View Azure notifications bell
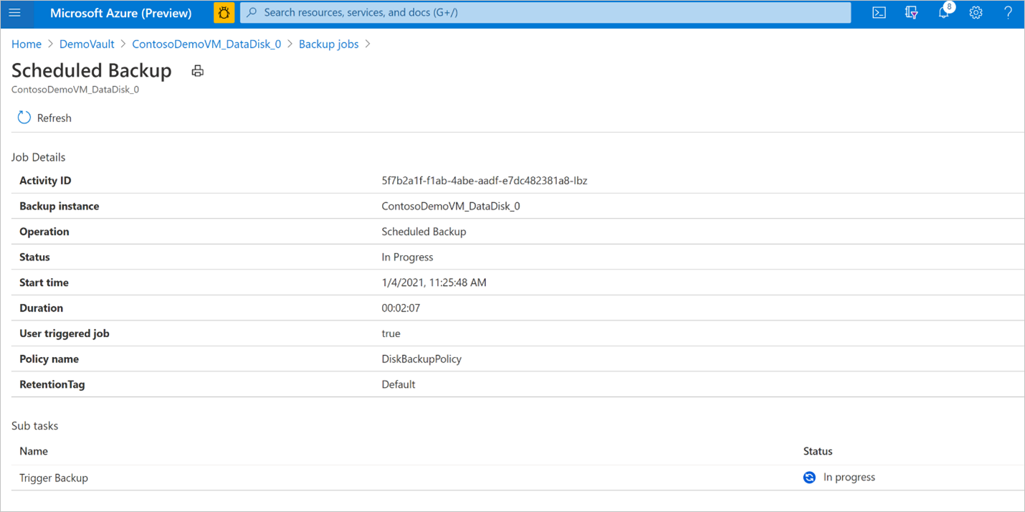Viewport: 1025px width, 512px height. click(x=943, y=12)
